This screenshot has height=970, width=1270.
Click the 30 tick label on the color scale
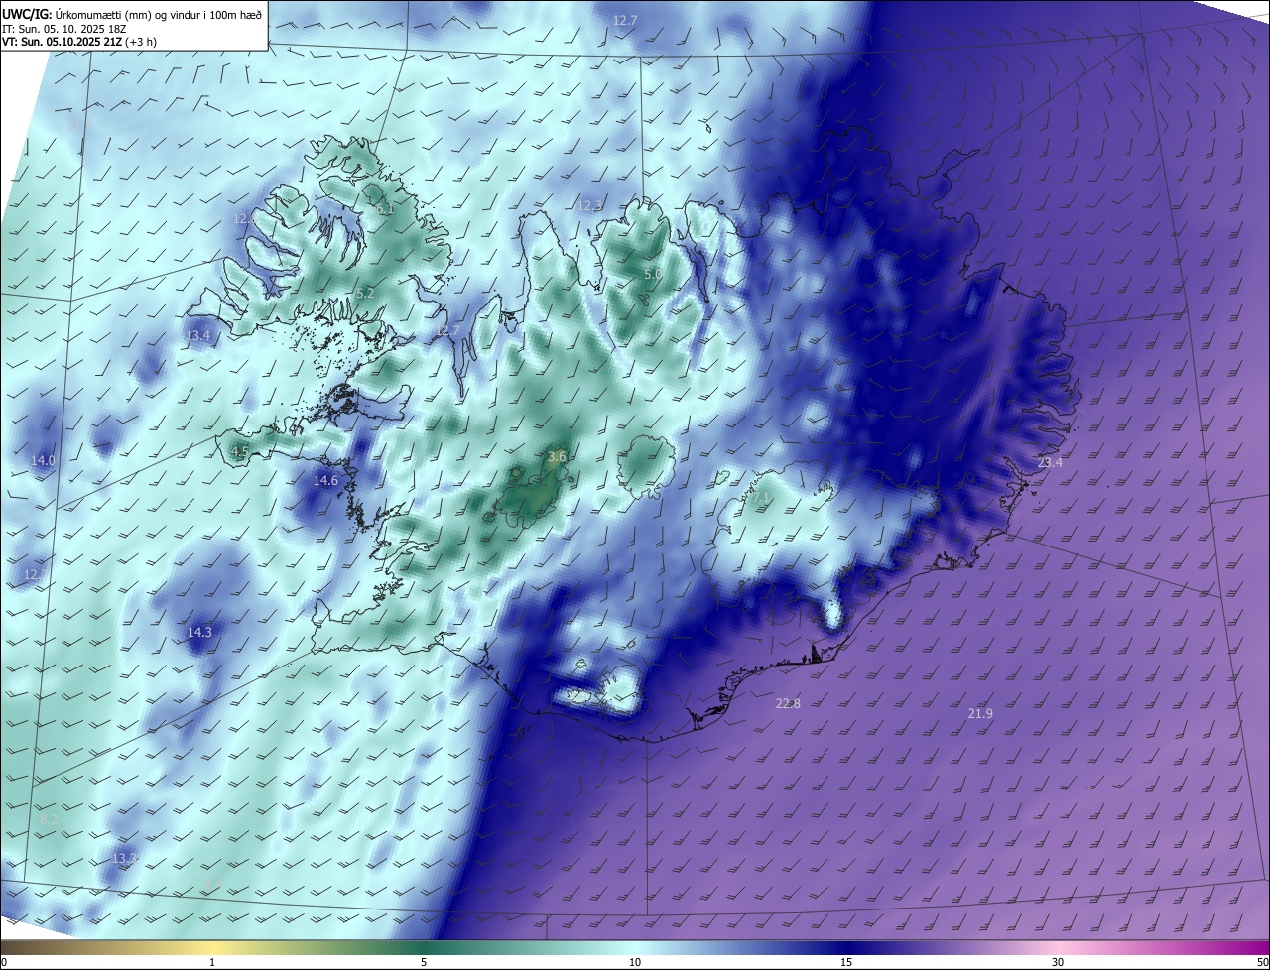[x=1058, y=962]
